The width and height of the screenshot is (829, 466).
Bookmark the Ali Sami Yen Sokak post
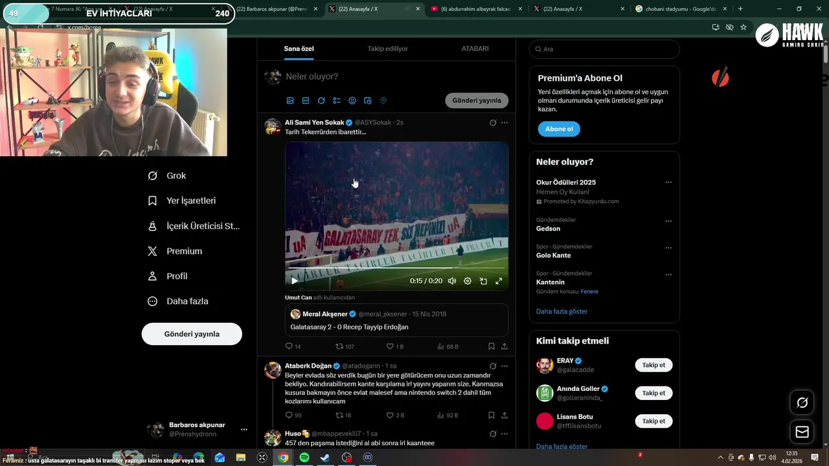(492, 346)
